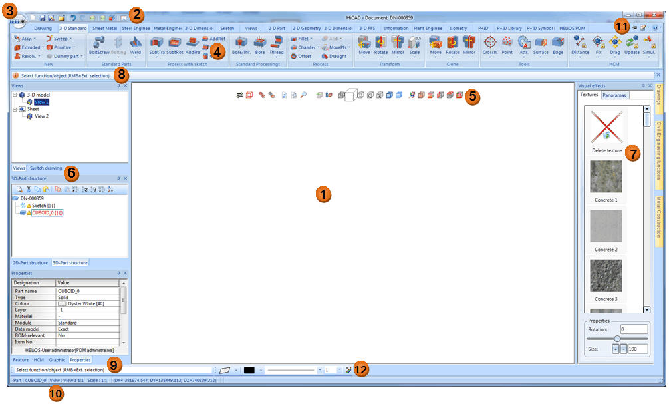Select View 2 in Views tree
Screen dimensions: 669x404
[x=41, y=116]
